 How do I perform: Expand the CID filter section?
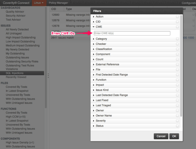pyautogui.click(x=93, y=22)
